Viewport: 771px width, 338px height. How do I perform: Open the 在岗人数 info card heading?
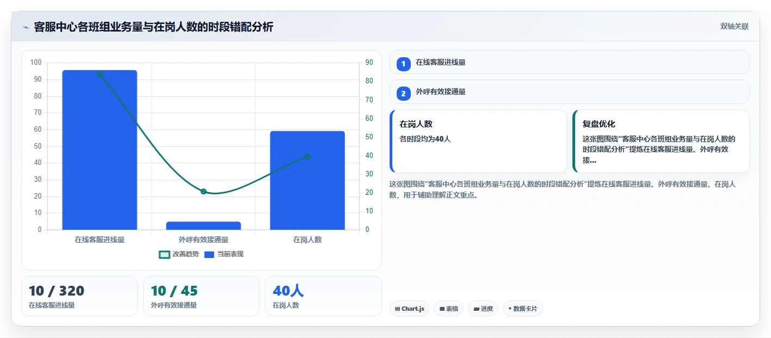click(x=416, y=124)
